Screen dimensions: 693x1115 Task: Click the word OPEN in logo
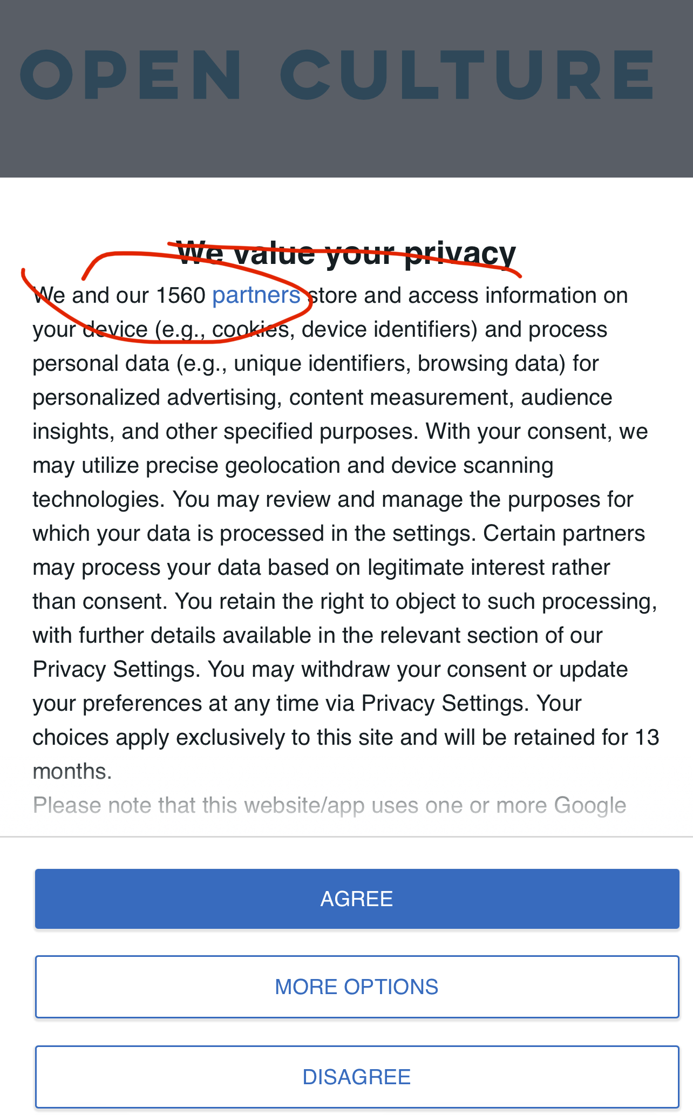pyautogui.click(x=131, y=75)
